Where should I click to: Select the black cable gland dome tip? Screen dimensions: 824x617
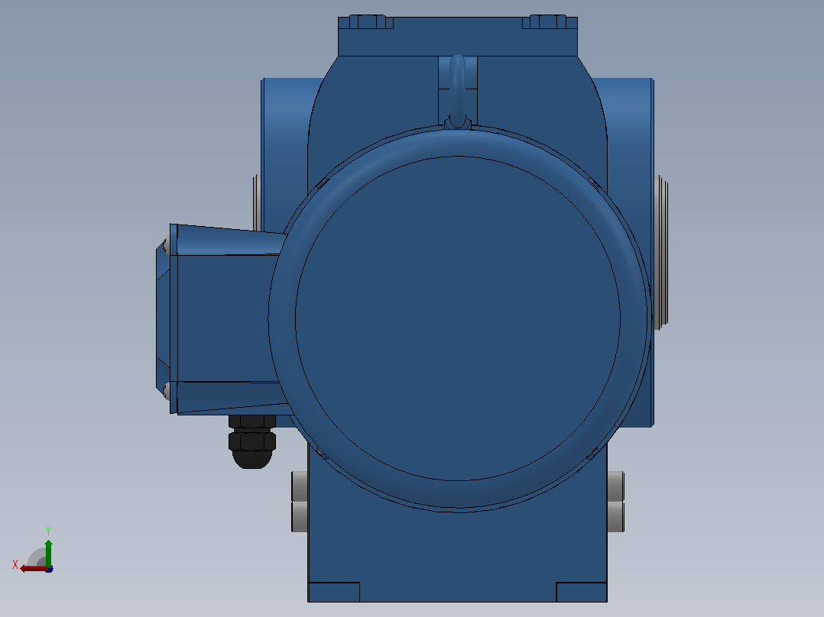tap(252, 459)
